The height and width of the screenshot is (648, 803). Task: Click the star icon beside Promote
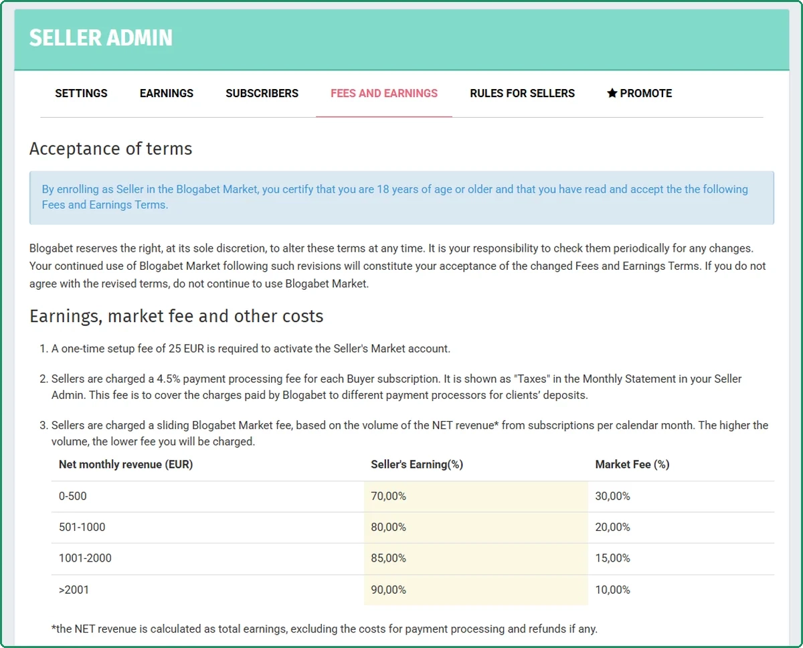coord(612,94)
